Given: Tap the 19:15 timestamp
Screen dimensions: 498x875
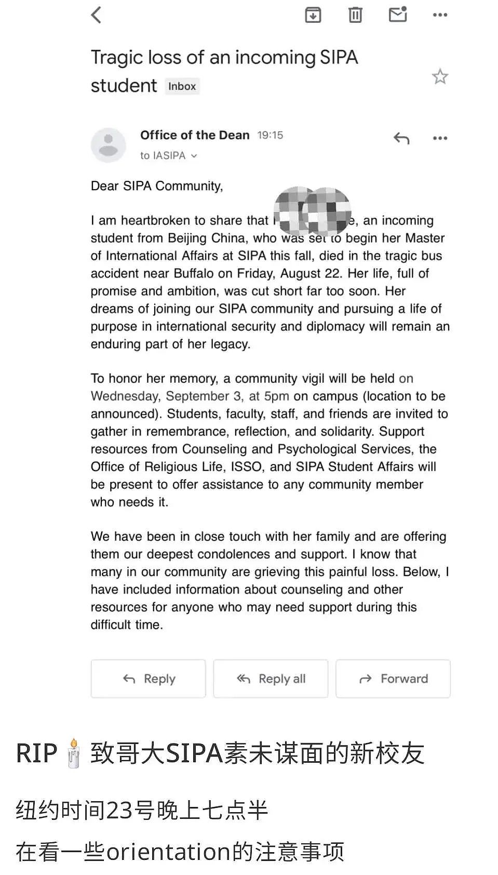Looking at the screenshot, I should coord(270,135).
